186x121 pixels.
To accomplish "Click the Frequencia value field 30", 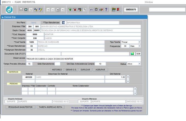I will (125, 46).
